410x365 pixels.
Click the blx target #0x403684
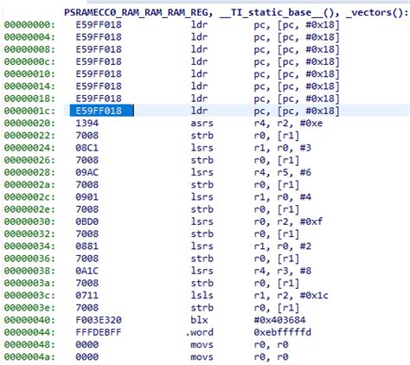pos(279,320)
